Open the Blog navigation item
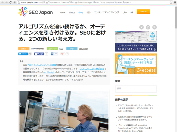177x132 pixels. [x=80, y=12]
